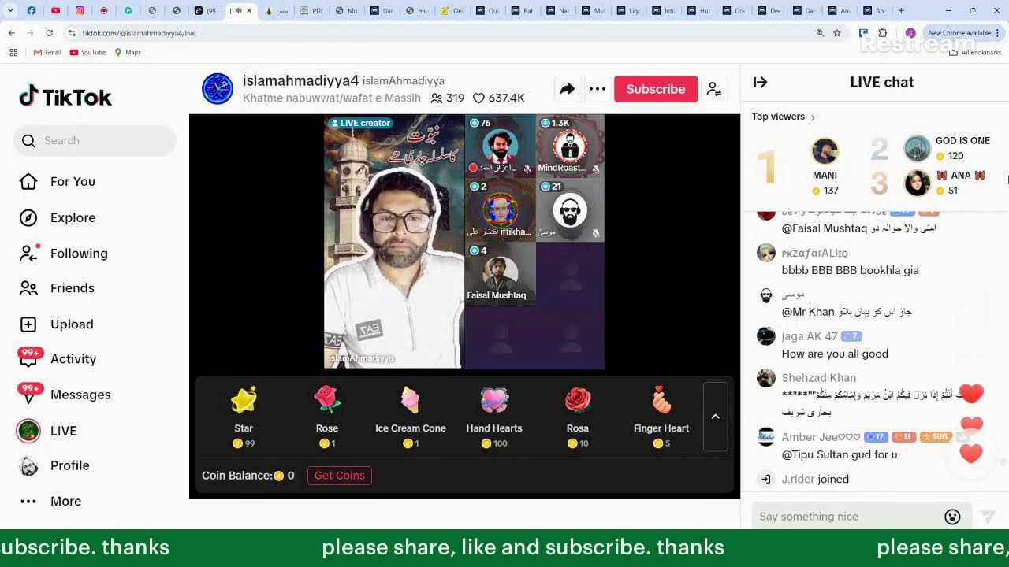Select sunglasses guest tile with 21
The image size is (1009, 567).
pyautogui.click(x=571, y=209)
